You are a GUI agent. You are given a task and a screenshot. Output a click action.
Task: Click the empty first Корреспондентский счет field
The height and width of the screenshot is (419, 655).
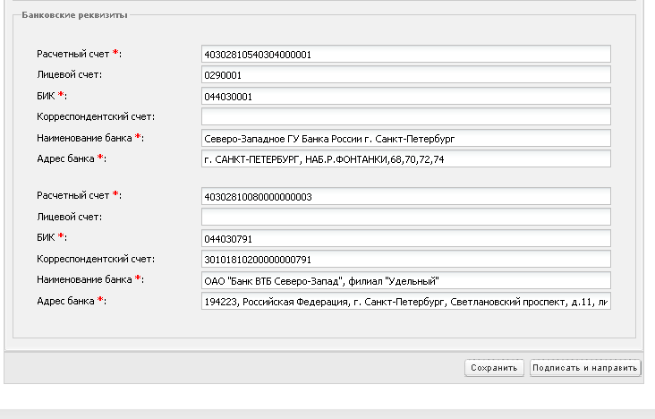pyautogui.click(x=406, y=116)
